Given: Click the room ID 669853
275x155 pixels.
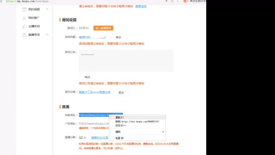Looking at the screenshot, I should pyautogui.click(x=84, y=28).
